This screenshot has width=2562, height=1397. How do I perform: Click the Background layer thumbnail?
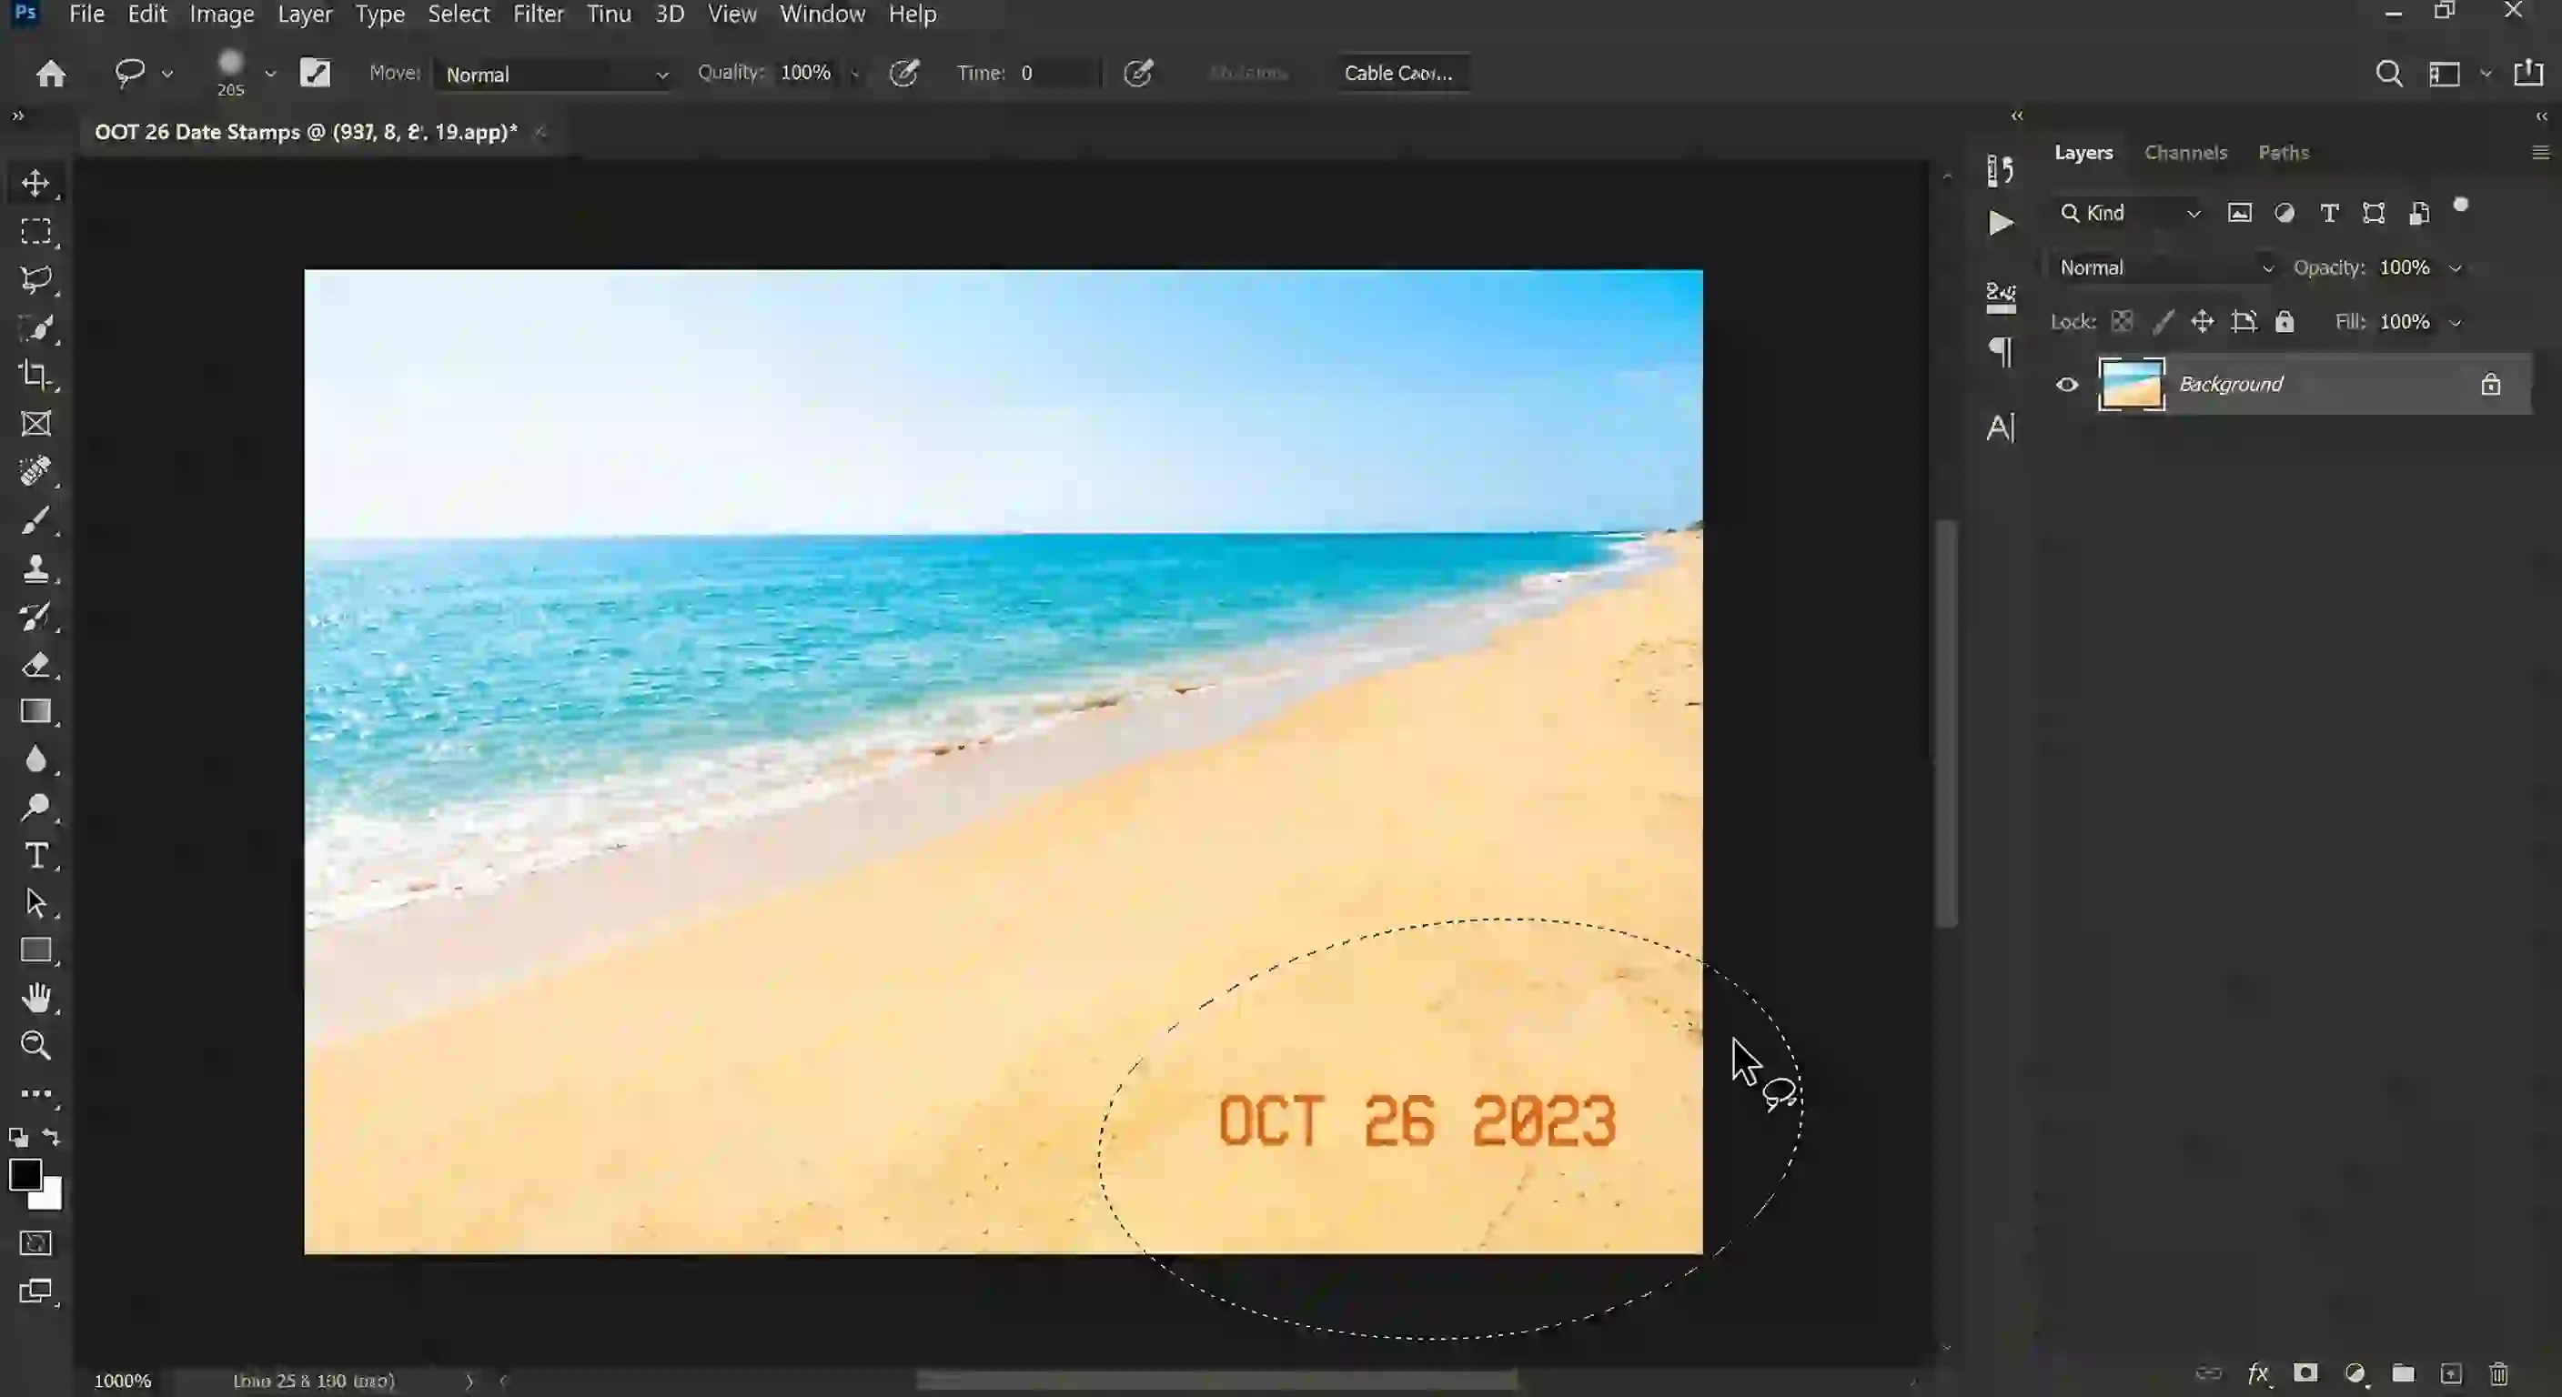pyautogui.click(x=2132, y=384)
